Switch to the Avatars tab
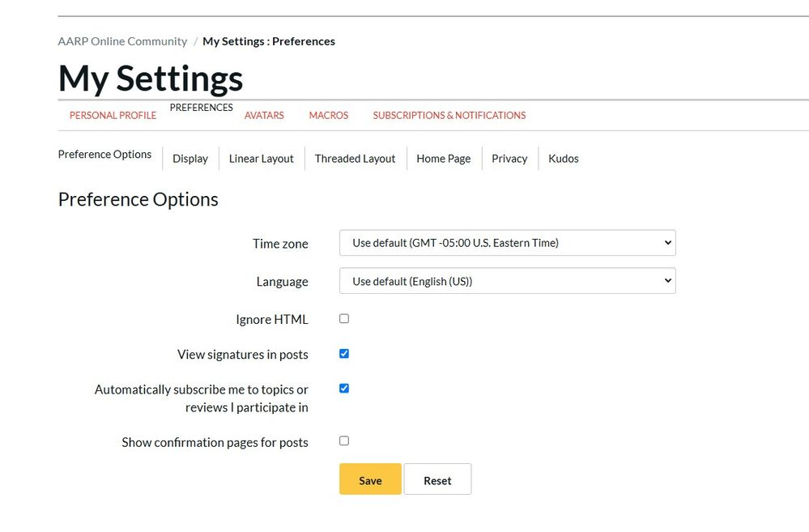The image size is (809, 532). [x=264, y=115]
